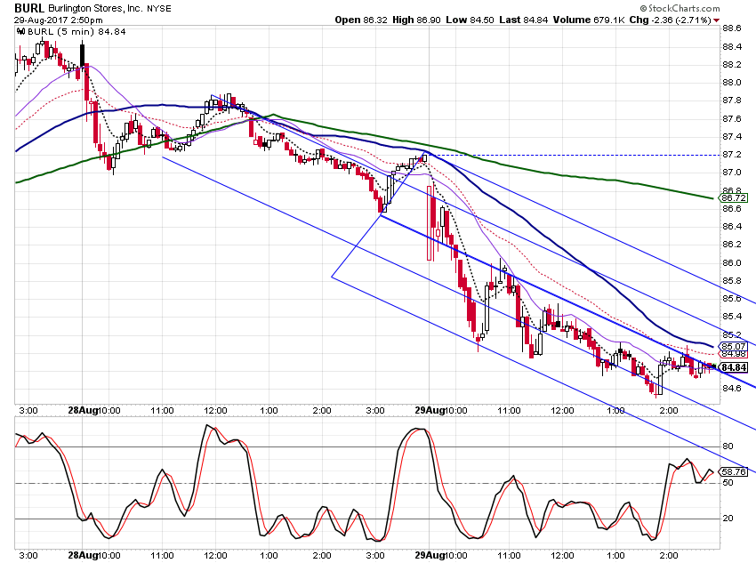Click the timestamp 29-Aug-2017 2:50pm

tap(59, 20)
